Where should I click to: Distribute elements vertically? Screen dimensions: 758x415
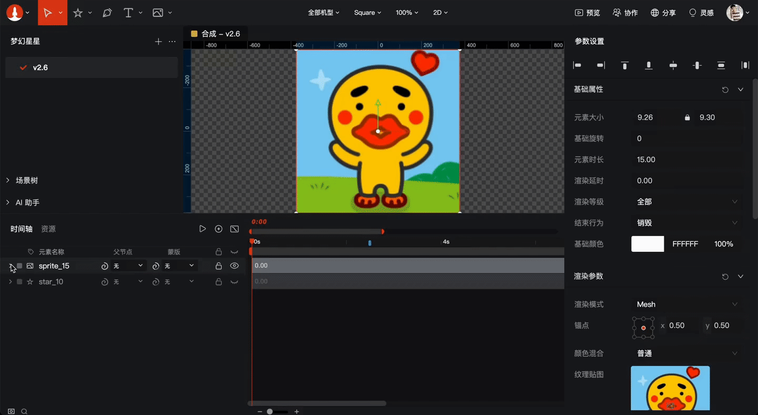point(721,65)
